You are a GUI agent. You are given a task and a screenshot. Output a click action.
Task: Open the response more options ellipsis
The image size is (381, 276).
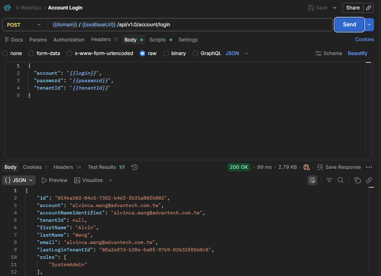369,167
